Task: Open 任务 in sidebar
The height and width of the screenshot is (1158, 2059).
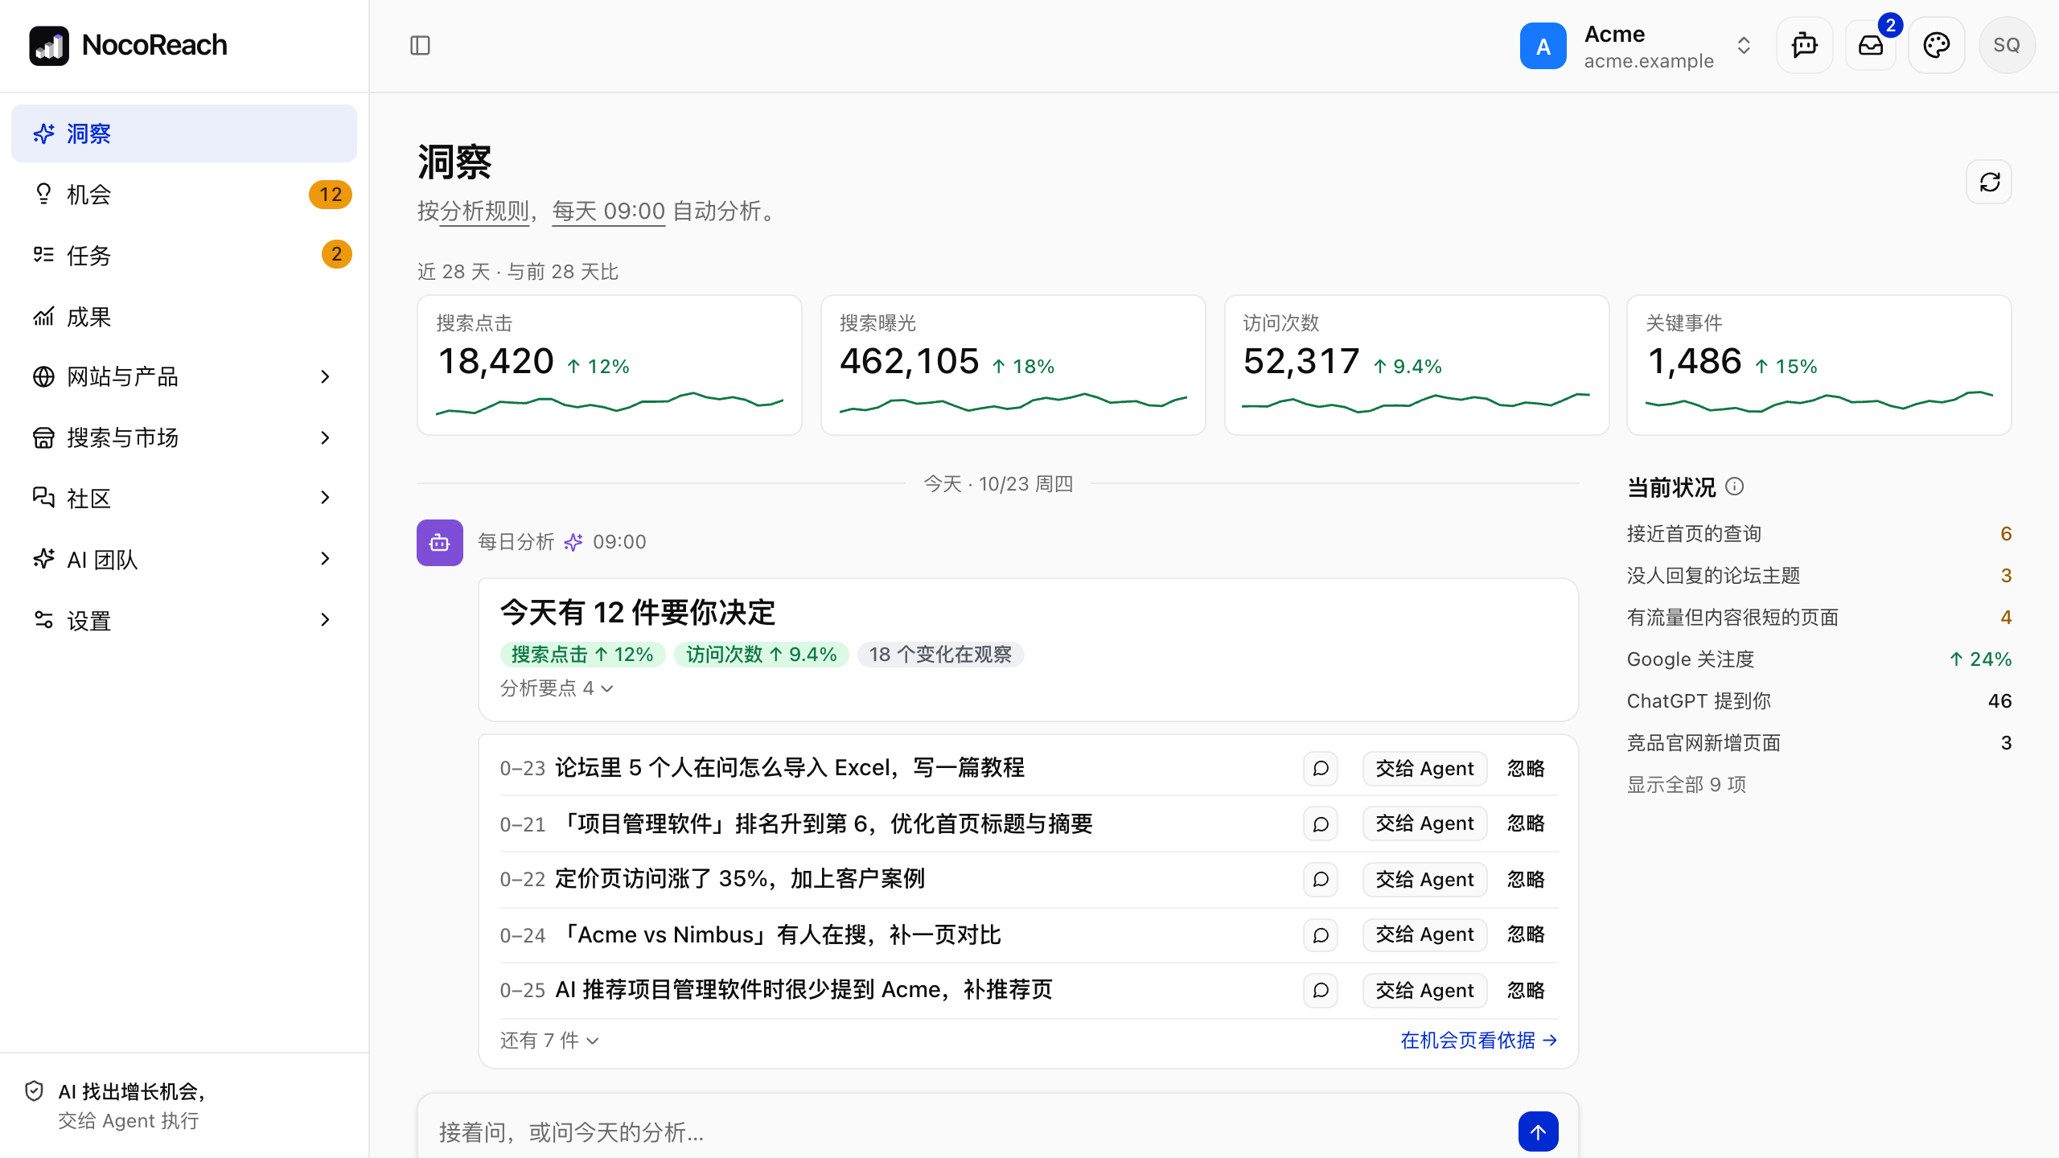Action: click(x=184, y=256)
